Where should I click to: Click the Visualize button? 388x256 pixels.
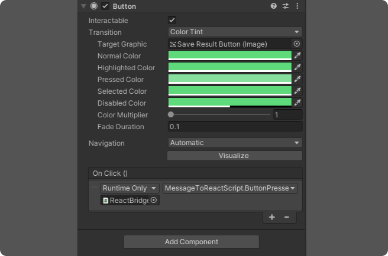pyautogui.click(x=234, y=156)
